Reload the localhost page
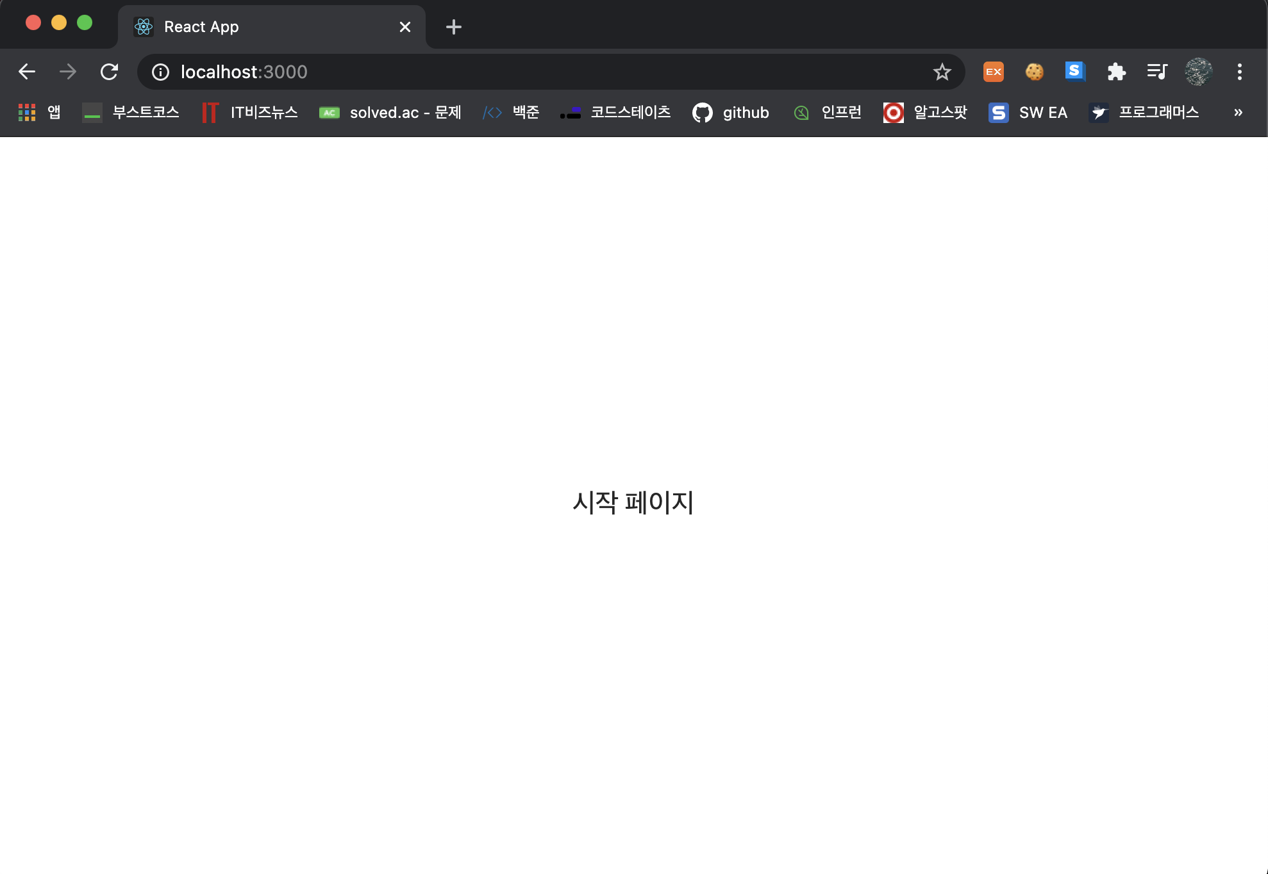This screenshot has height=874, width=1268. (109, 72)
